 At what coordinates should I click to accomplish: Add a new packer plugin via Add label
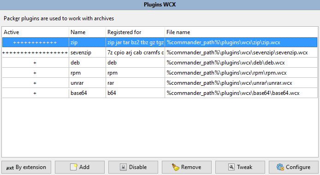coord(84,167)
